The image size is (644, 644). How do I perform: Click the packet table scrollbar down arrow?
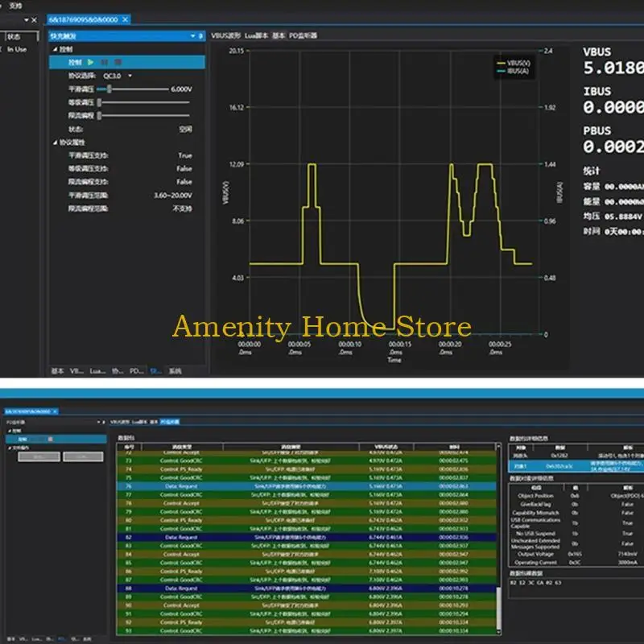click(498, 632)
